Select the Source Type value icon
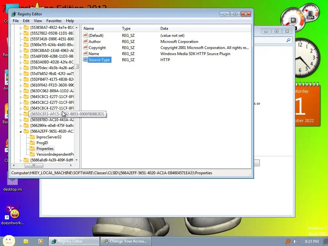 pos(85,59)
